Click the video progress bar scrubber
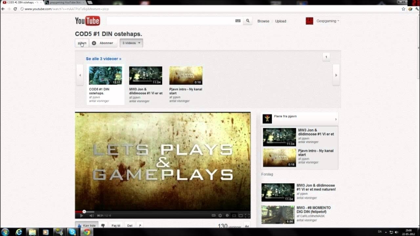The width and height of the screenshot is (420, 236). [x=84, y=212]
